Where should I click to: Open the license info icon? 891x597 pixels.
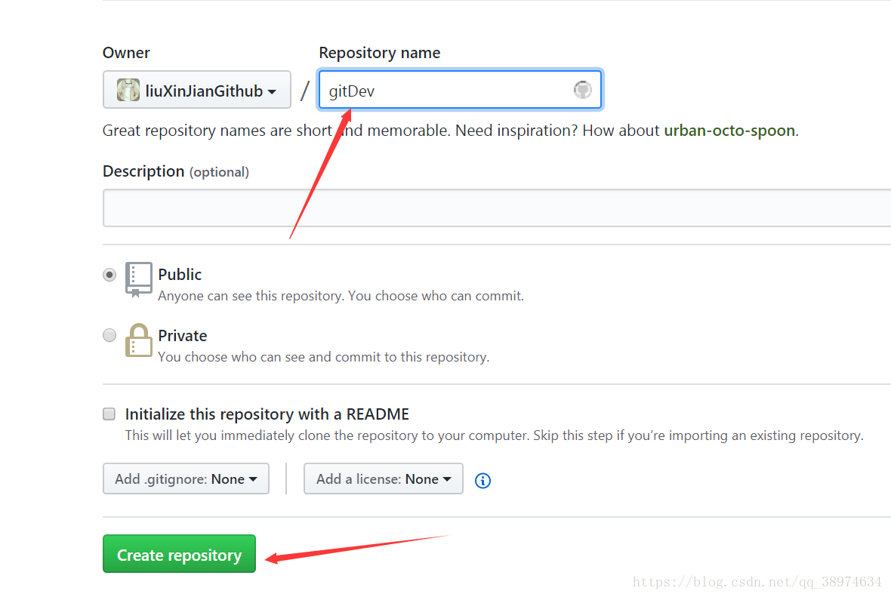(482, 480)
